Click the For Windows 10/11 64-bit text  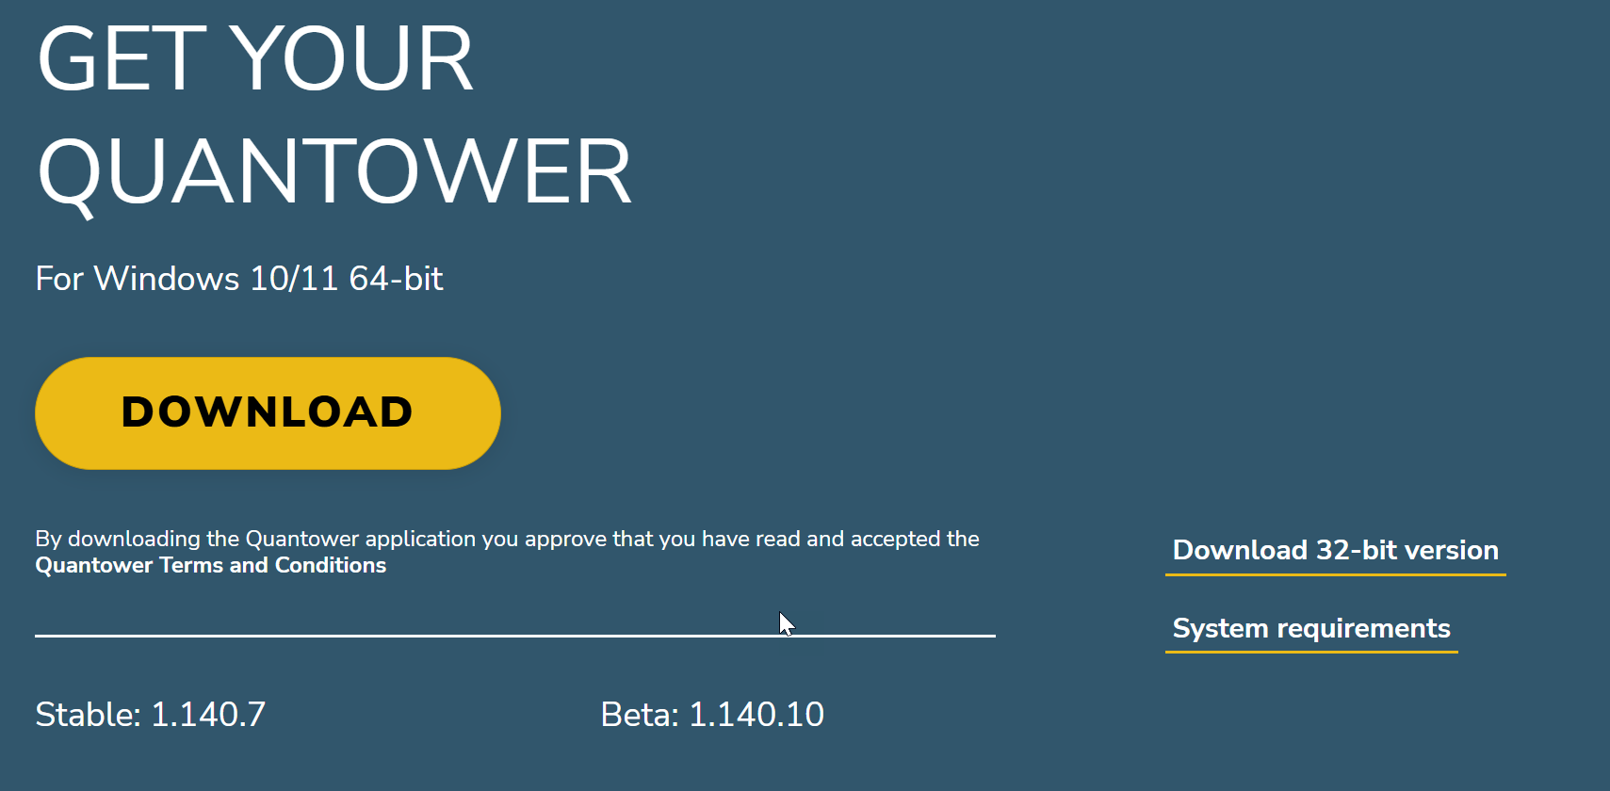239,279
